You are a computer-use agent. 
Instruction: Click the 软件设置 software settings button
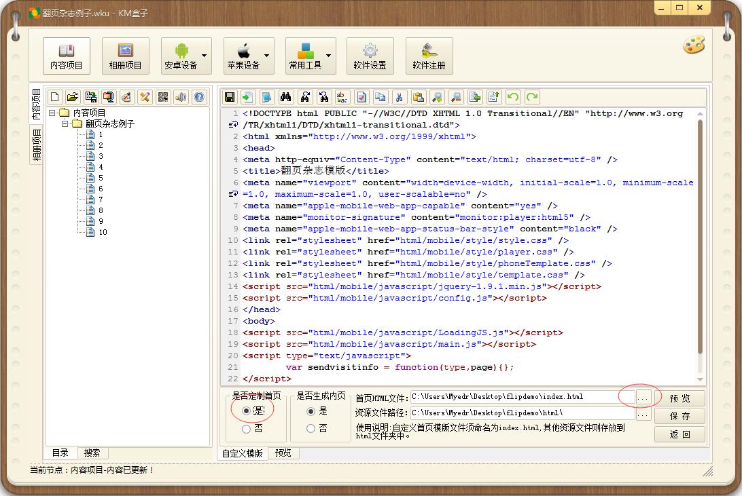tap(370, 56)
